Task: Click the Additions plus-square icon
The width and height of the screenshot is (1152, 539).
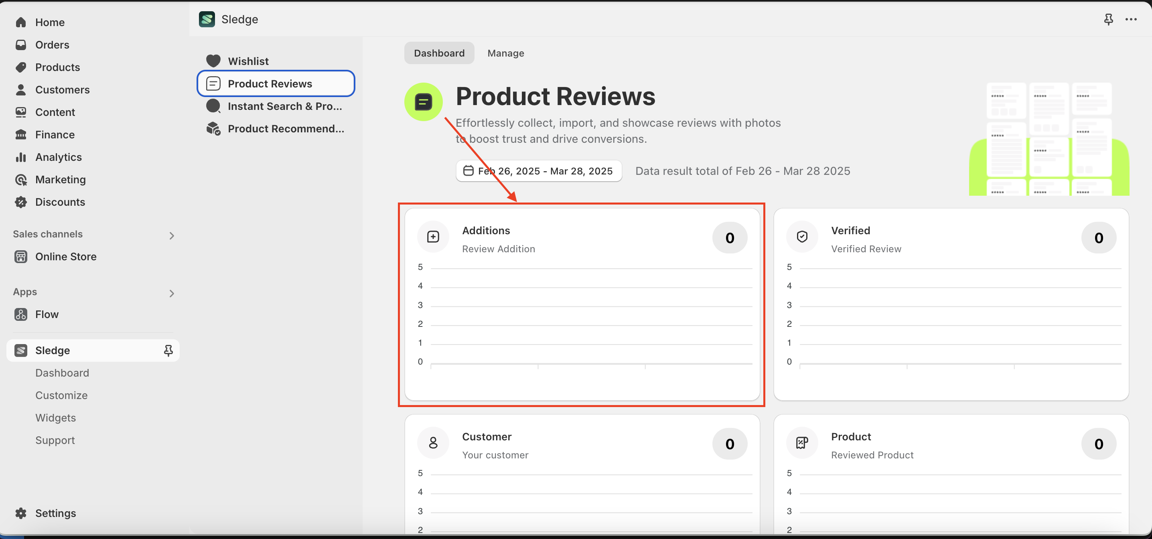Action: click(x=432, y=237)
